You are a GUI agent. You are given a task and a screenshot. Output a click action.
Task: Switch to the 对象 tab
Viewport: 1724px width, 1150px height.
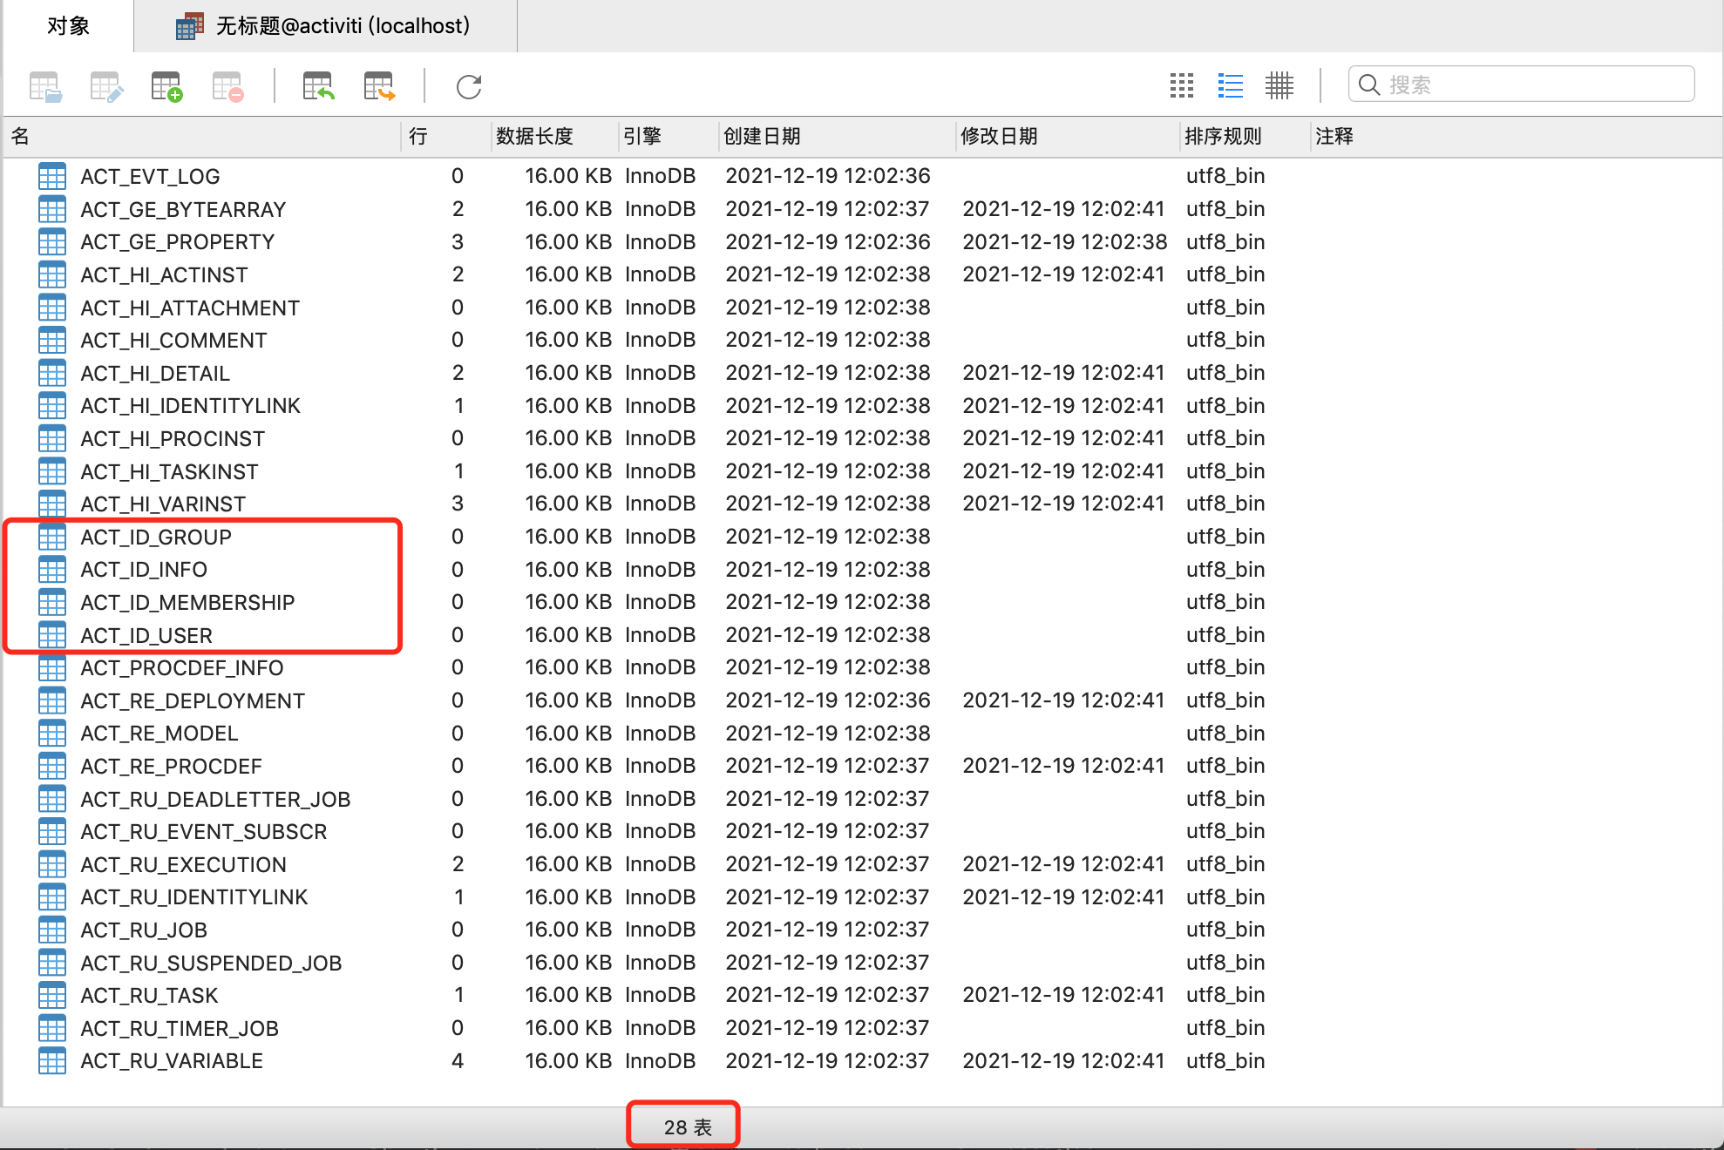(68, 26)
